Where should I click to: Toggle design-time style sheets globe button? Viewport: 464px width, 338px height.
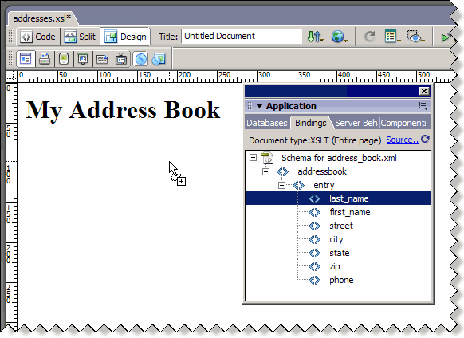[x=141, y=59]
